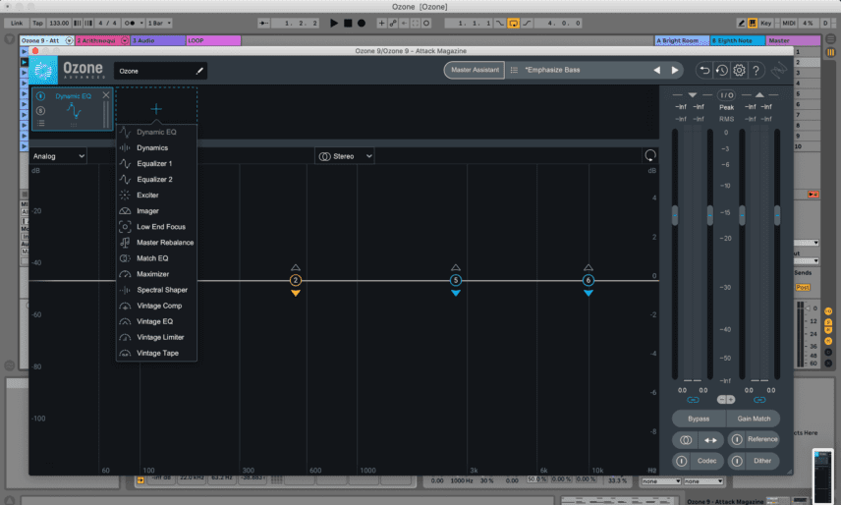Click the Tap tempo button in Ableton
This screenshot has height=505, width=841.
(x=37, y=23)
